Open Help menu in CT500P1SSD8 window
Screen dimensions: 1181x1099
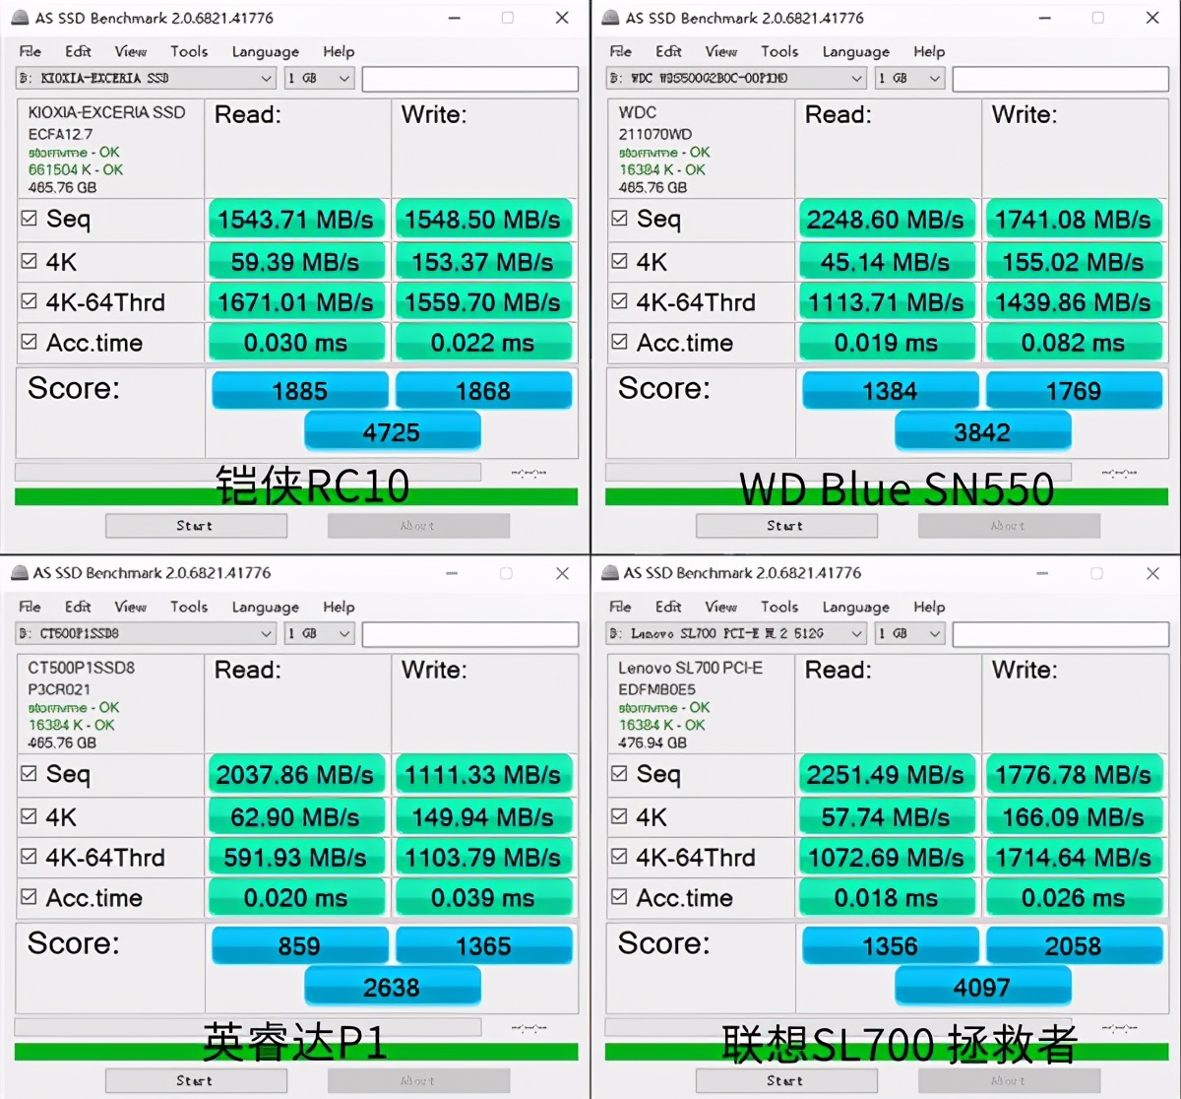[339, 607]
